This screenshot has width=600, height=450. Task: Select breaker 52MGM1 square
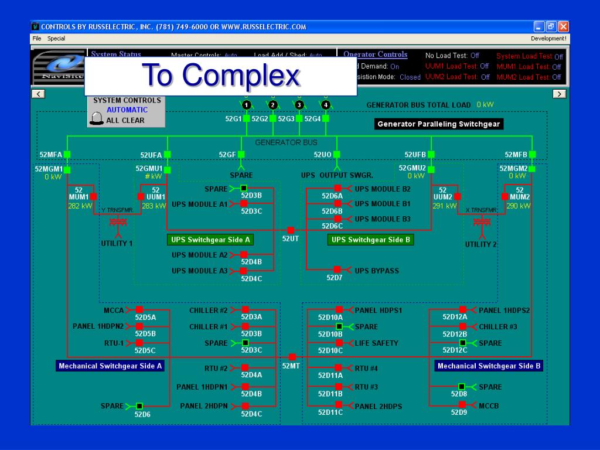67,170
